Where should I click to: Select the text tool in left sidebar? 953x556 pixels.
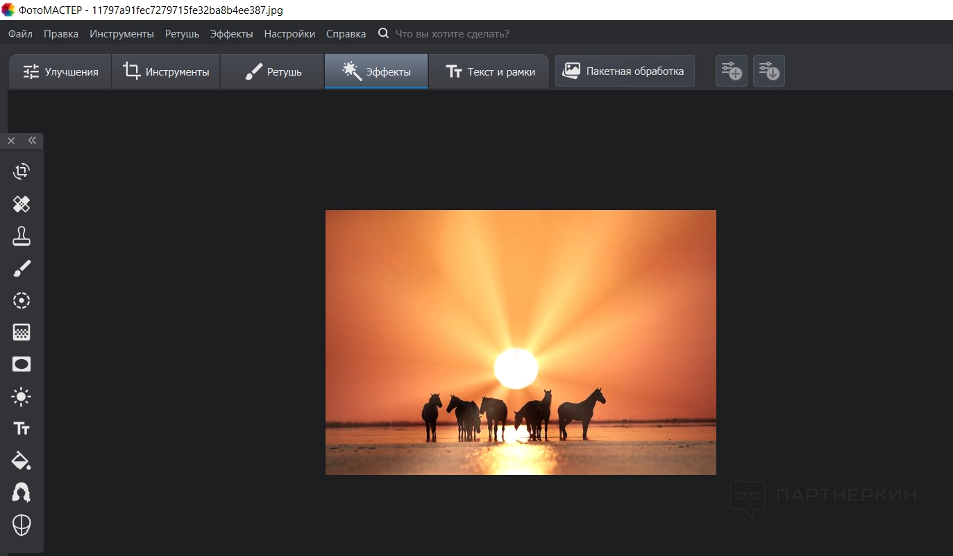click(22, 428)
